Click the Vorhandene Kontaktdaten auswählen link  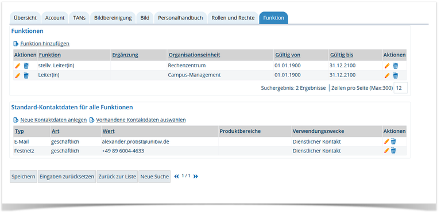pyautogui.click(x=141, y=120)
